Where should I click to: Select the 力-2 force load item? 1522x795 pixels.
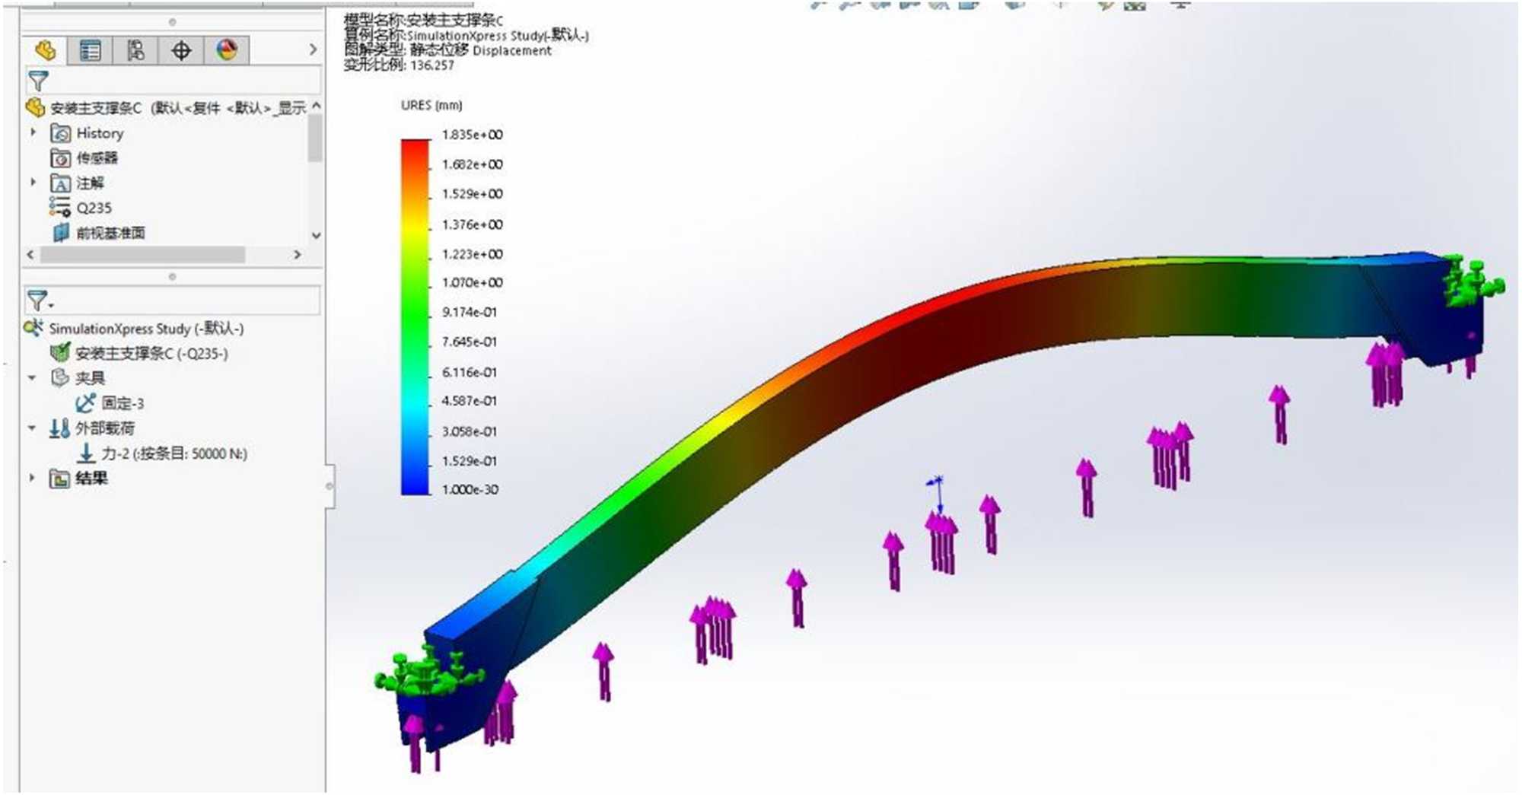pyautogui.click(x=174, y=453)
